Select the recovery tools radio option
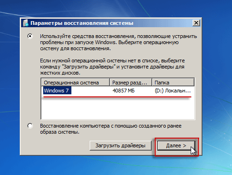 point(30,36)
